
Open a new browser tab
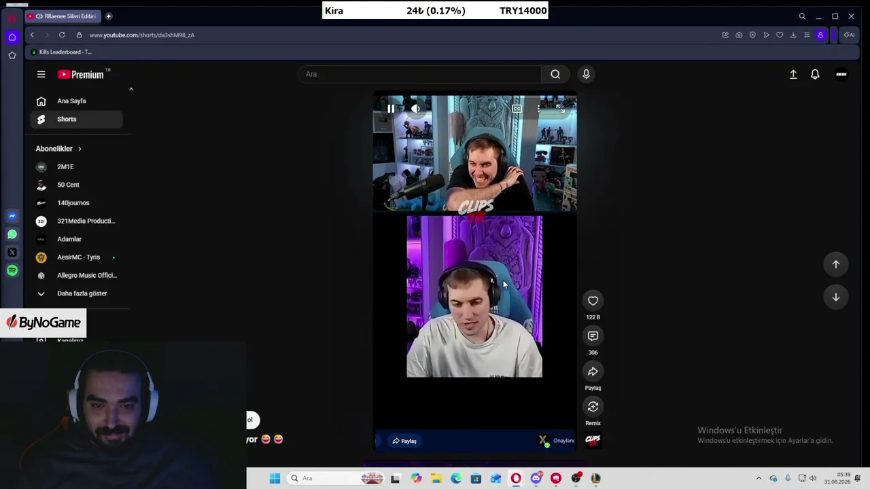109,16
